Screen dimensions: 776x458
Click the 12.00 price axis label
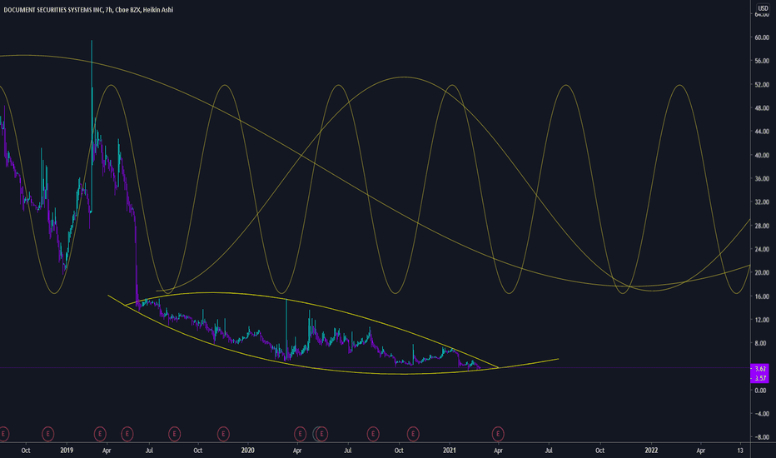(762, 320)
